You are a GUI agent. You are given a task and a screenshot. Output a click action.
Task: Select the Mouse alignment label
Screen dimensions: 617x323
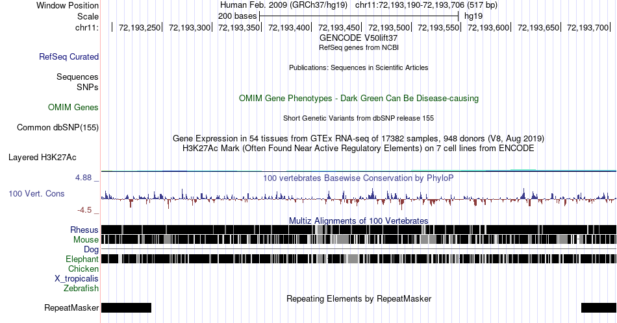pyautogui.click(x=86, y=240)
